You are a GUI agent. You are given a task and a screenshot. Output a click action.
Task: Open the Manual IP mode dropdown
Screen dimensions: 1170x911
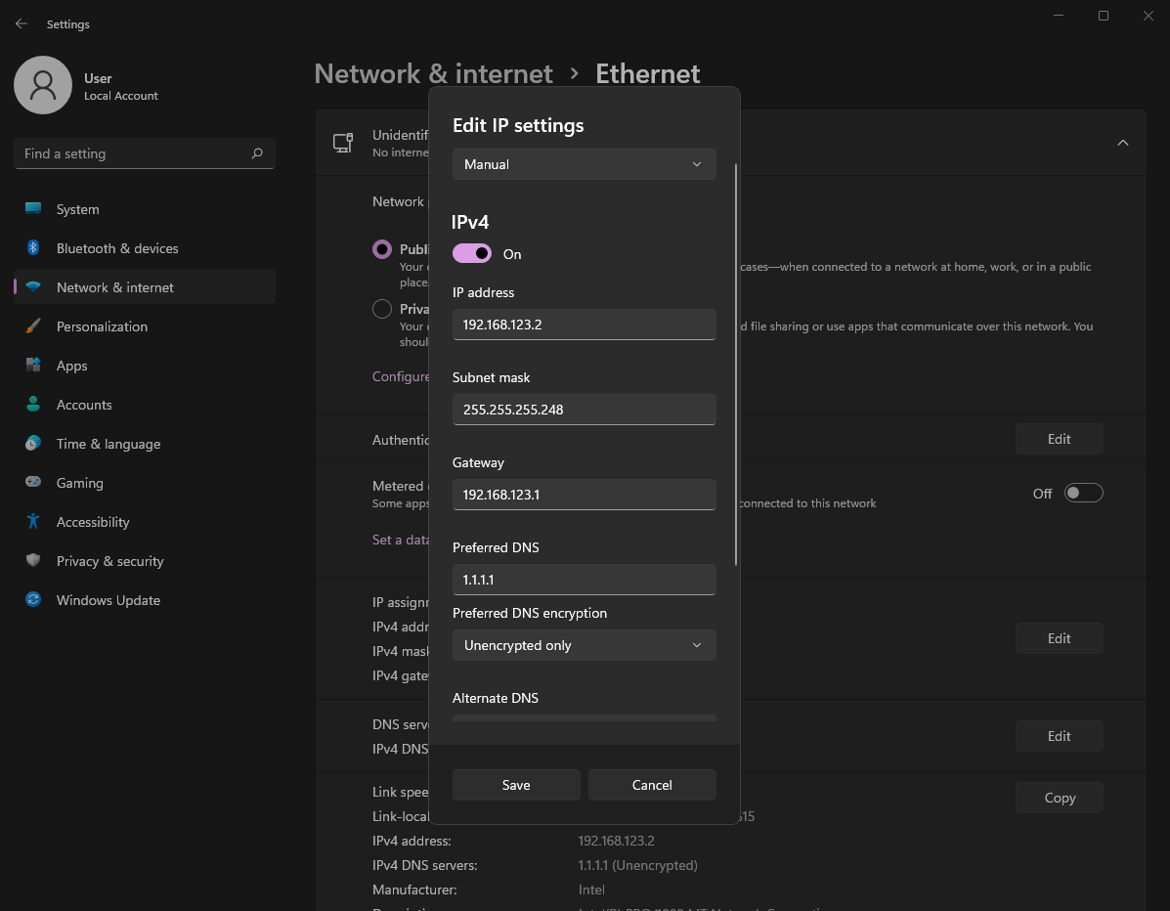click(584, 164)
